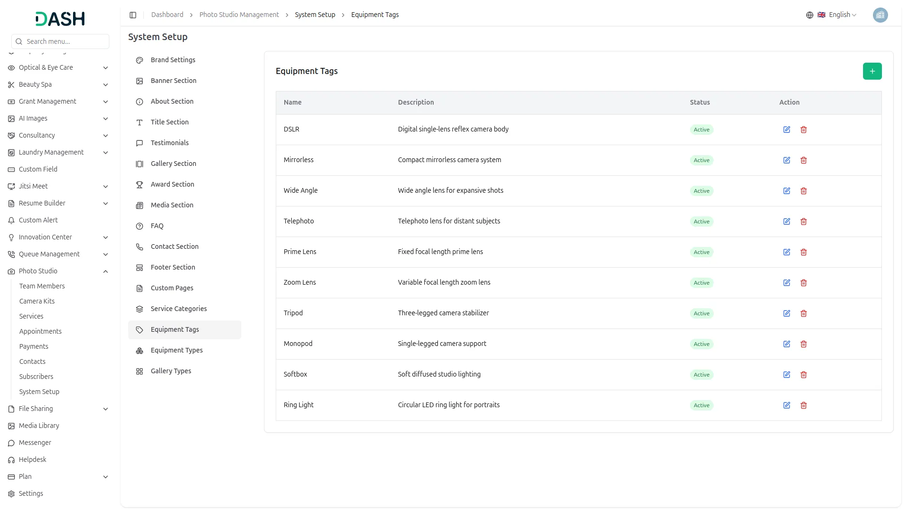Edit the Softbox tag
905x509 pixels.
click(x=787, y=375)
